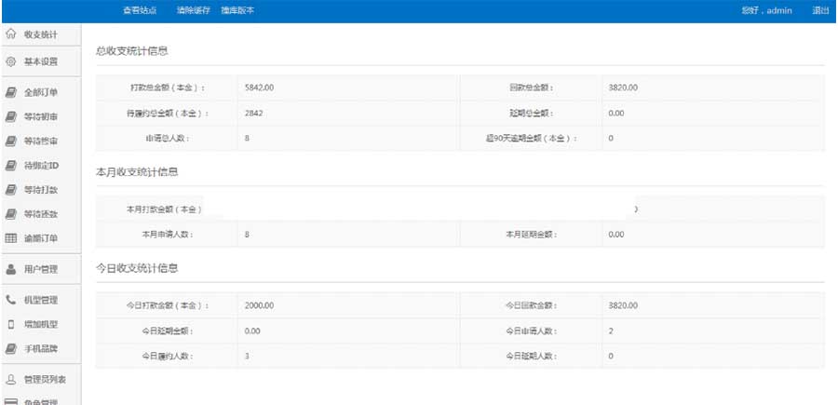
Task: Click the card icon beside 角色管理
Action: click(11, 401)
